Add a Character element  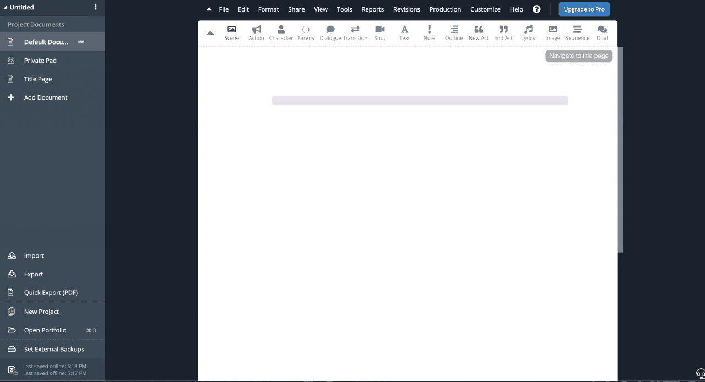pyautogui.click(x=281, y=32)
